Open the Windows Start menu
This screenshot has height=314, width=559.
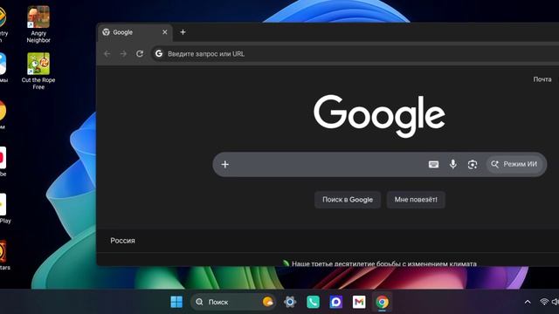176,302
